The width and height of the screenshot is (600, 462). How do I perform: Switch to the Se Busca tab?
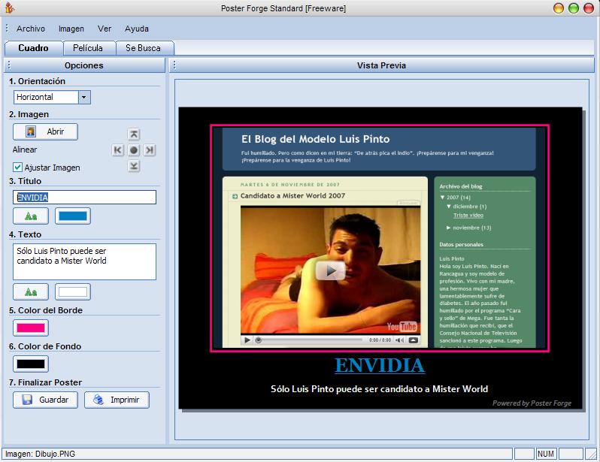click(143, 48)
